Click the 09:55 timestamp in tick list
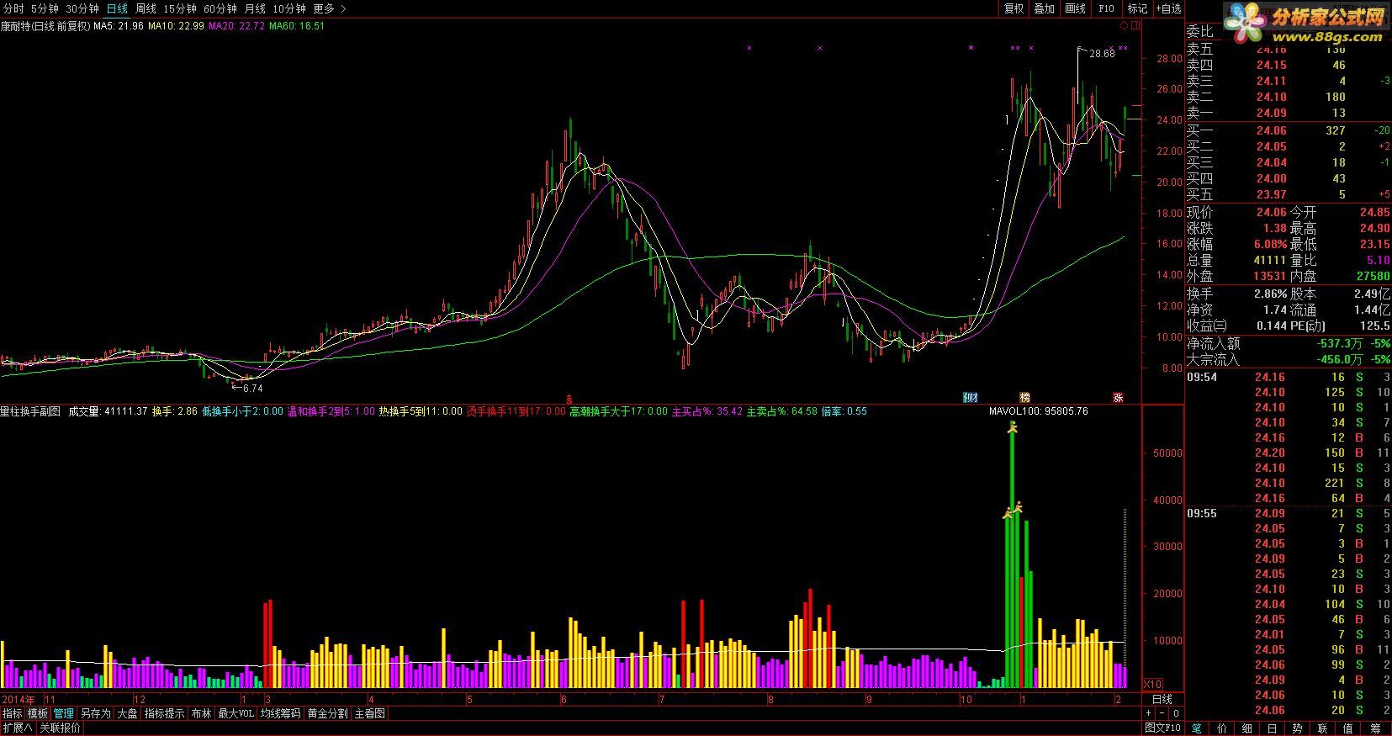The width and height of the screenshot is (1392, 736). [x=1202, y=513]
